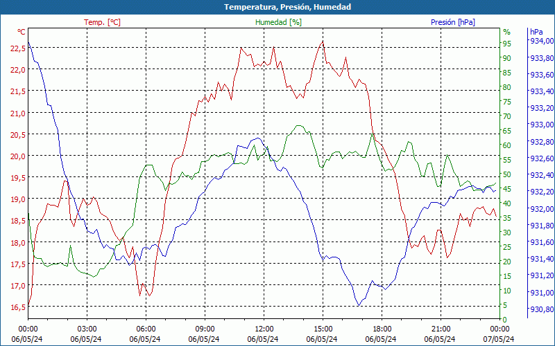
Task: Click the 17,0 temperature axis value
Action: pos(18,286)
